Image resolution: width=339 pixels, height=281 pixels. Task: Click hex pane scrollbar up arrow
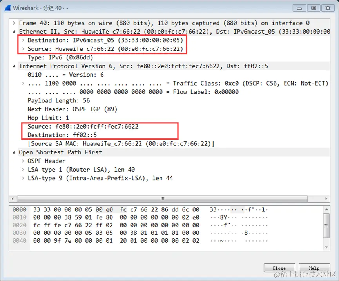[x=326, y=209]
